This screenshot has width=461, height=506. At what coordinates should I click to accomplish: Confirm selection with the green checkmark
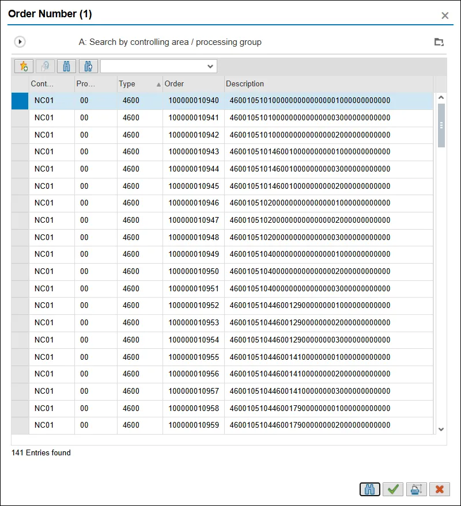click(394, 489)
